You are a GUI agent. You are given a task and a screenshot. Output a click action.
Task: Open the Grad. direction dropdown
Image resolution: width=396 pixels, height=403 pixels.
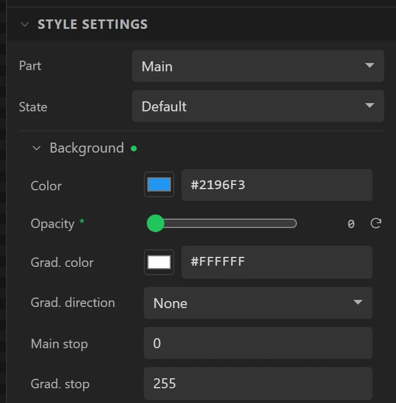click(x=258, y=303)
